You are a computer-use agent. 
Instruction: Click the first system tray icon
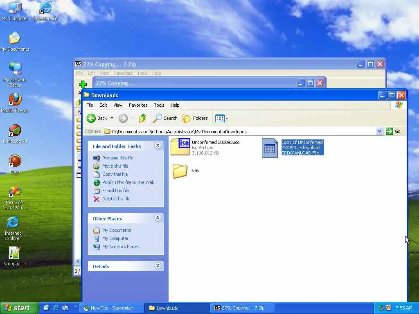click(381, 308)
